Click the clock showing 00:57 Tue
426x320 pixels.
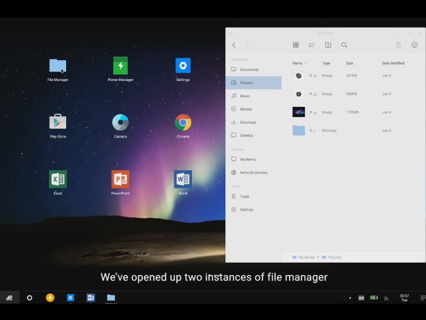[x=404, y=298]
